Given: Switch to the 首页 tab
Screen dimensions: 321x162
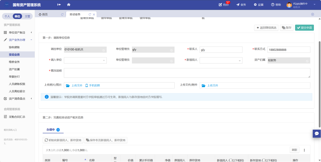Looking at the screenshot, I should tap(43, 14).
